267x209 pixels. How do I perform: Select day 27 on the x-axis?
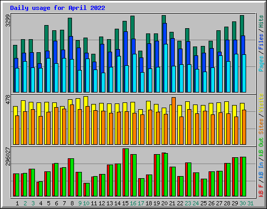(x=219, y=203)
